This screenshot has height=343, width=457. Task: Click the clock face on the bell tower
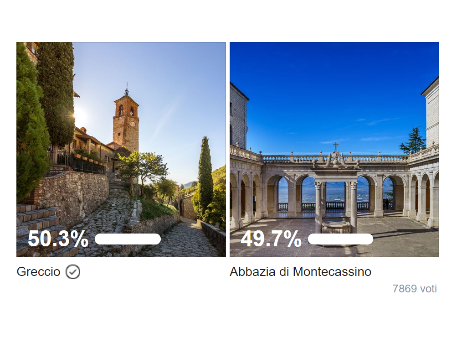(132, 124)
